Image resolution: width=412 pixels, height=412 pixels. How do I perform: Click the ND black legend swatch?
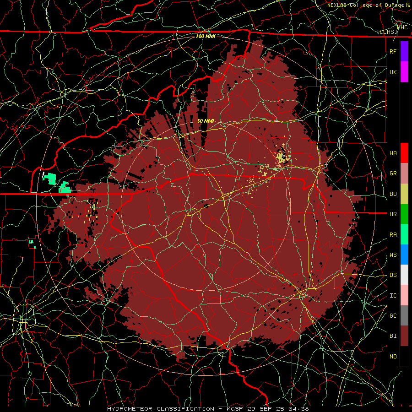pyautogui.click(x=404, y=356)
